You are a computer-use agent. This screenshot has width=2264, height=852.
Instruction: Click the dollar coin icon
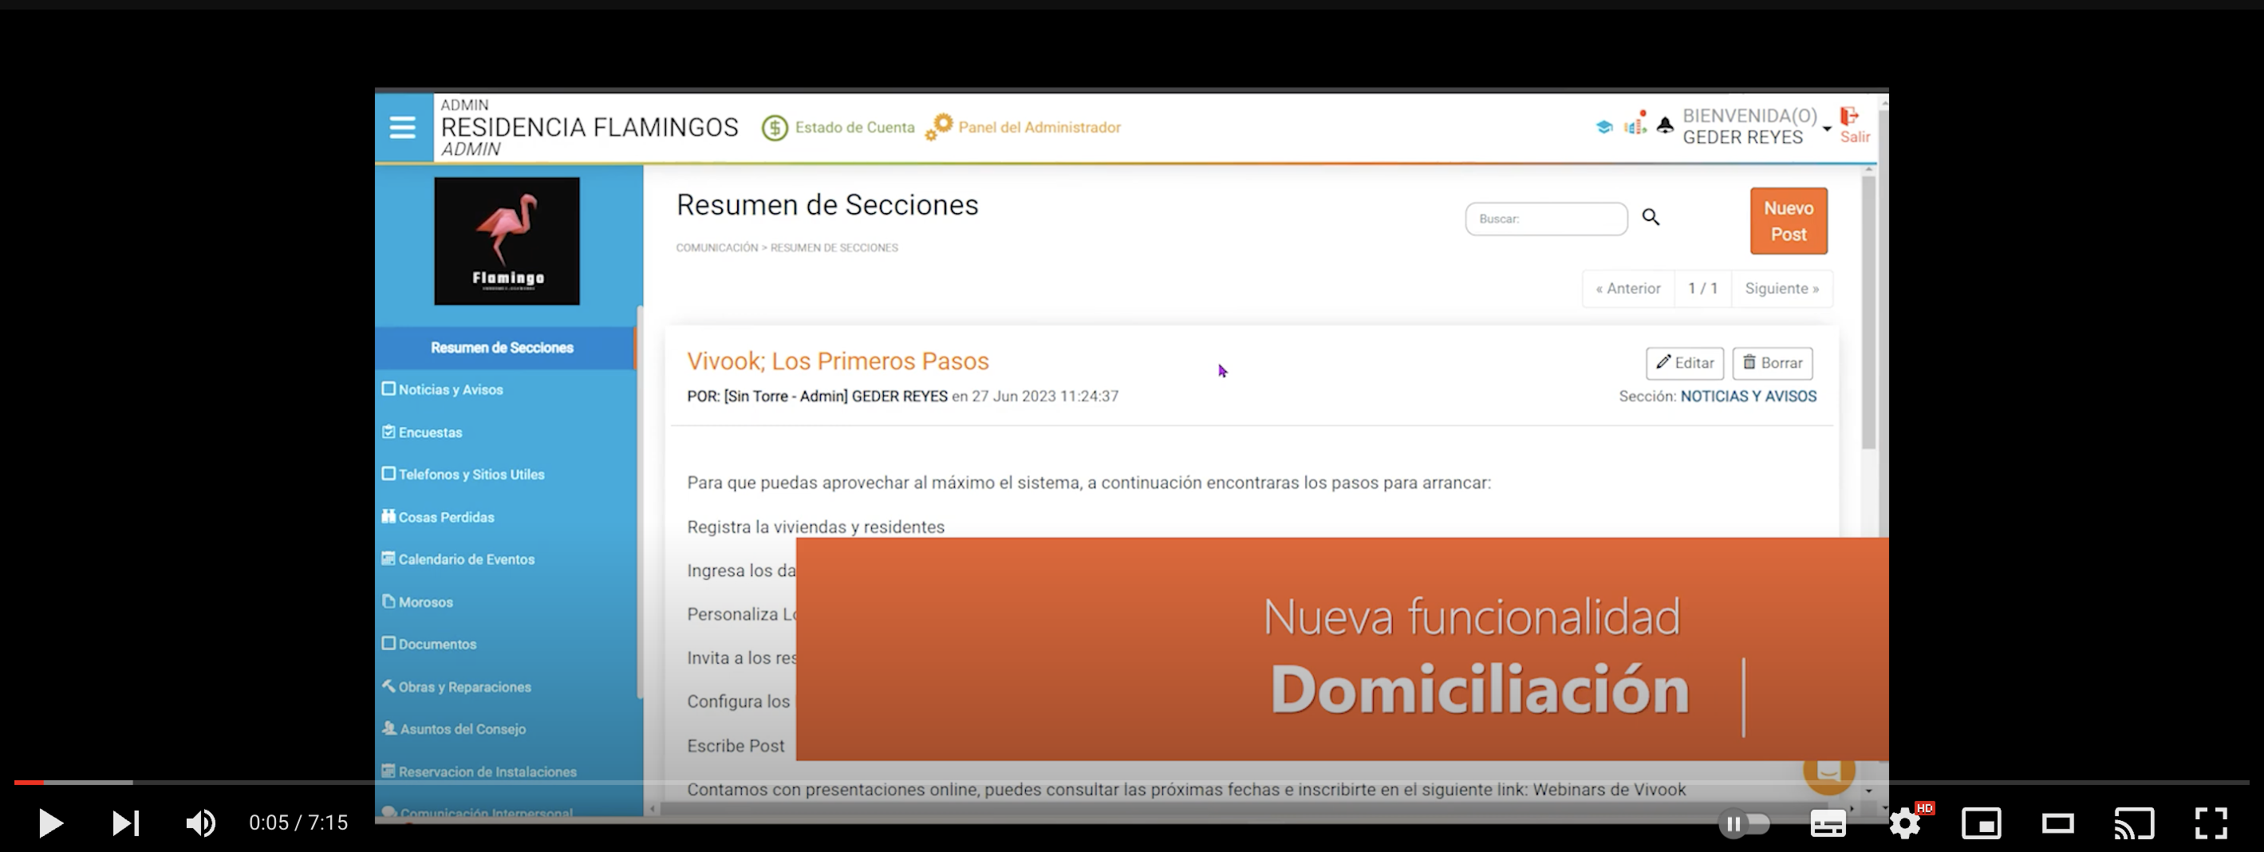point(775,128)
